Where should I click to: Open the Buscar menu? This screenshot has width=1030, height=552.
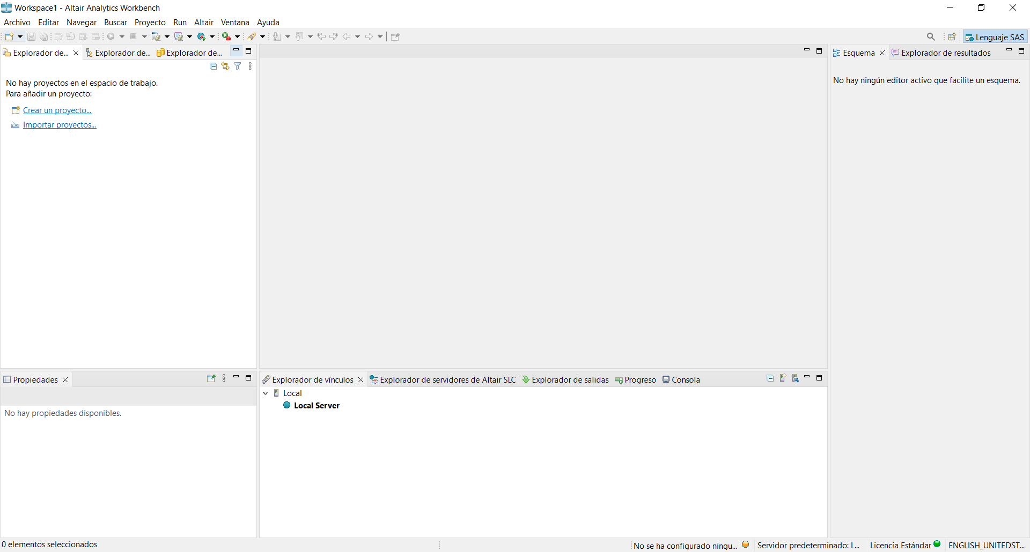click(115, 23)
